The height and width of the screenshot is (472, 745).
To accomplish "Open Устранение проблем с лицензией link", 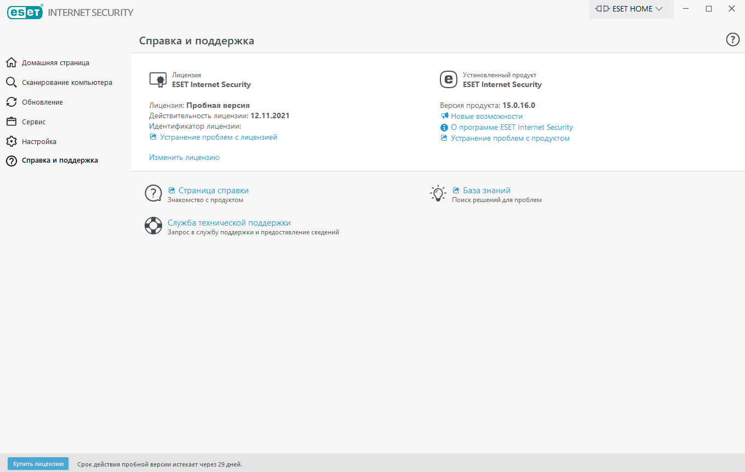I will (x=219, y=137).
